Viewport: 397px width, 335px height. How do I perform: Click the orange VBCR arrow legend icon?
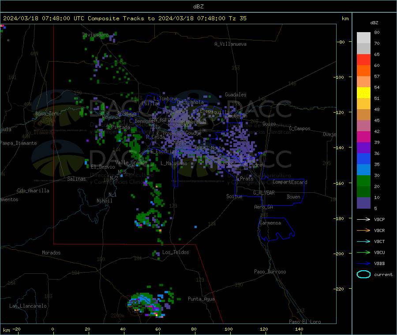click(363, 230)
